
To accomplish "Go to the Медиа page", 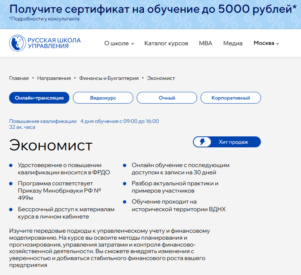I will [x=233, y=43].
